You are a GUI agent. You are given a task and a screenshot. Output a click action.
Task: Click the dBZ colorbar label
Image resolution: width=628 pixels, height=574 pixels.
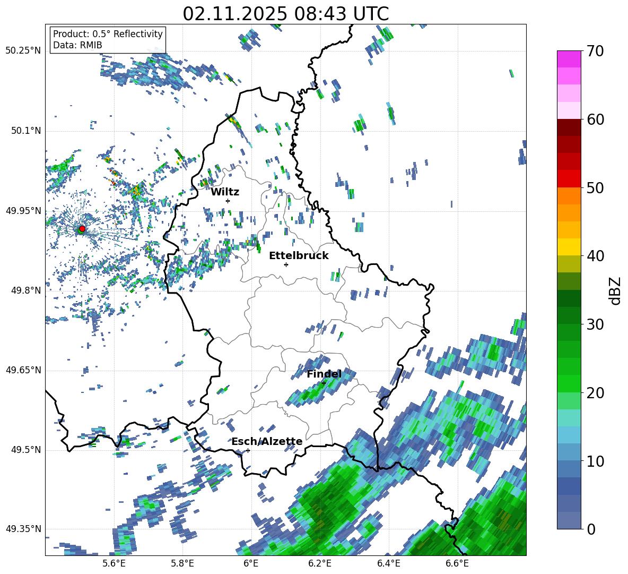point(616,290)
